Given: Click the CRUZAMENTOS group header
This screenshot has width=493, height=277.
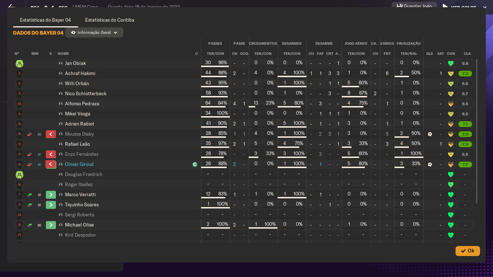Looking at the screenshot, I should coord(263,43).
